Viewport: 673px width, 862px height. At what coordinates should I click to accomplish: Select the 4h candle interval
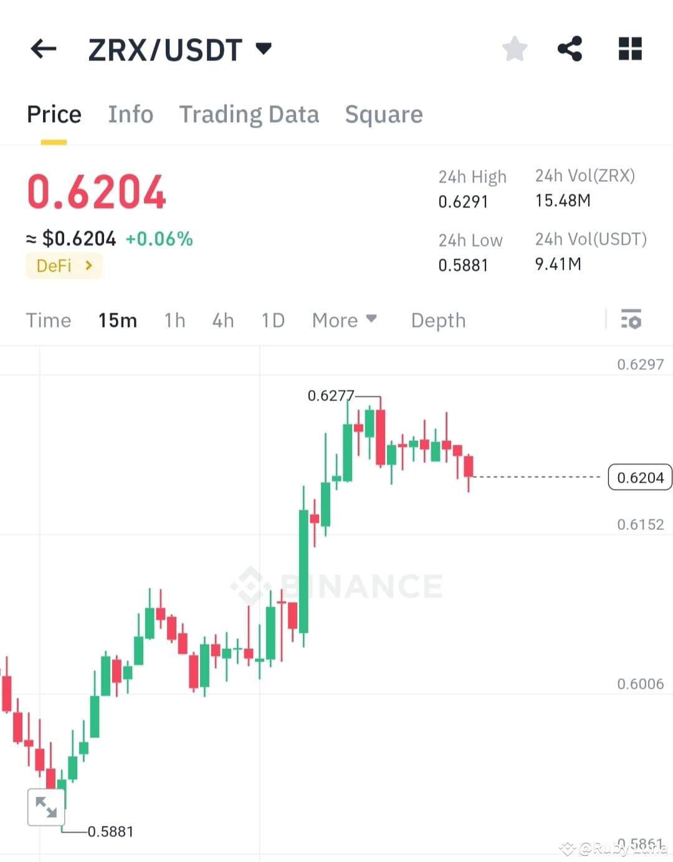tap(222, 320)
